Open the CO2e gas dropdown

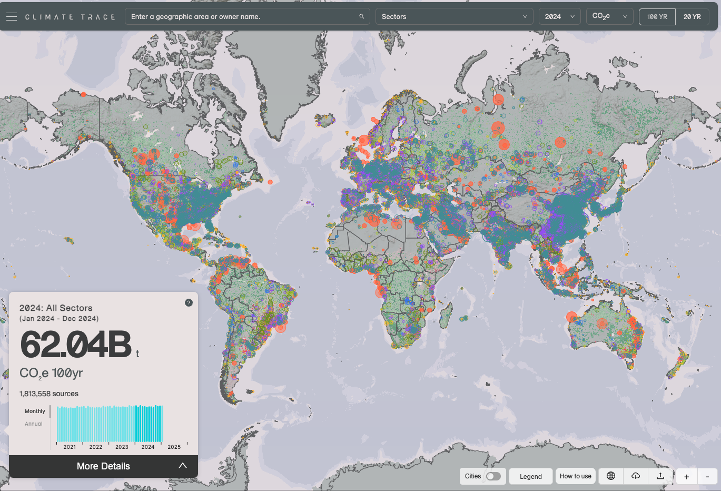609,17
